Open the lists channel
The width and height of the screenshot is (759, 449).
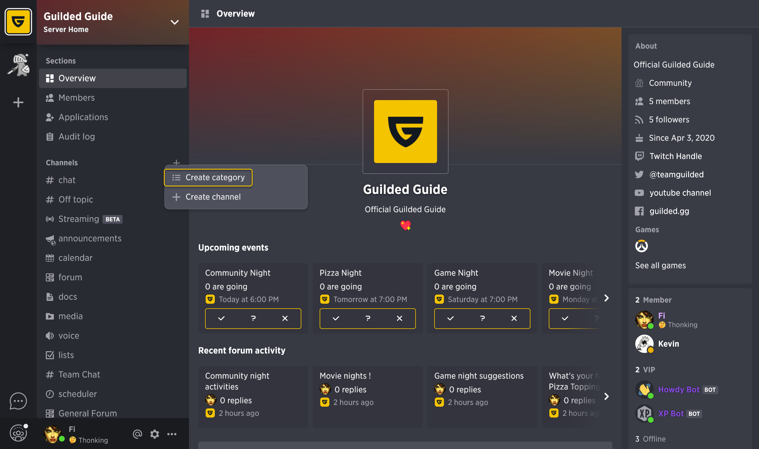pyautogui.click(x=113, y=355)
